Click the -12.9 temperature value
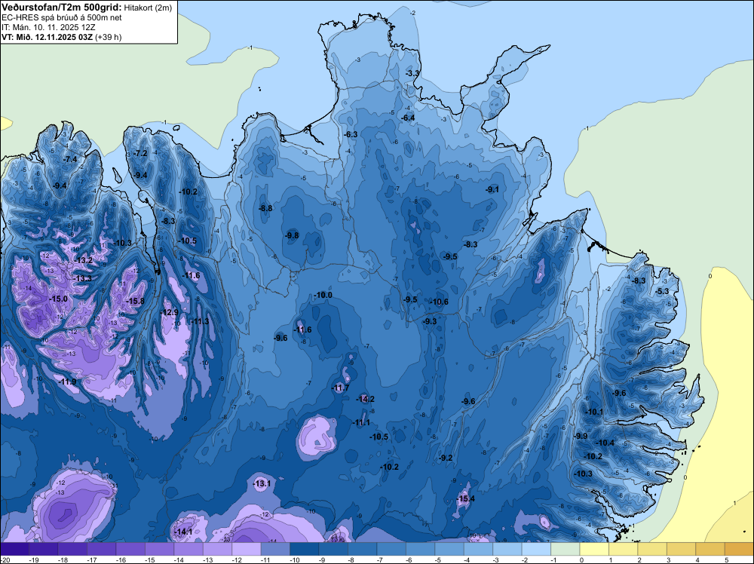Image resolution: width=754 pixels, height=564 pixels. click(169, 312)
